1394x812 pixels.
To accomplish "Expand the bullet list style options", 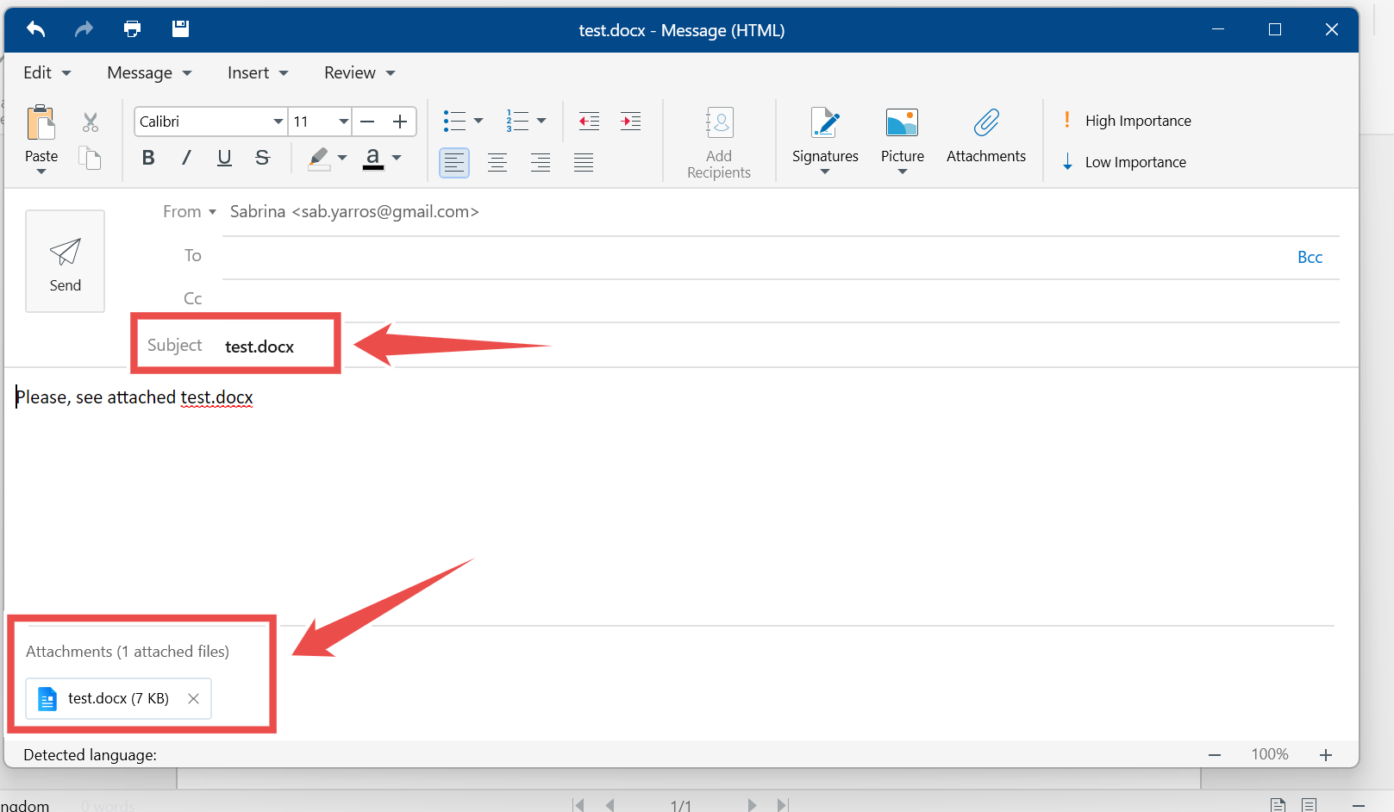I will (478, 121).
